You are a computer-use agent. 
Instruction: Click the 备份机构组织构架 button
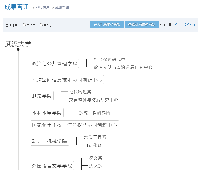(142, 25)
